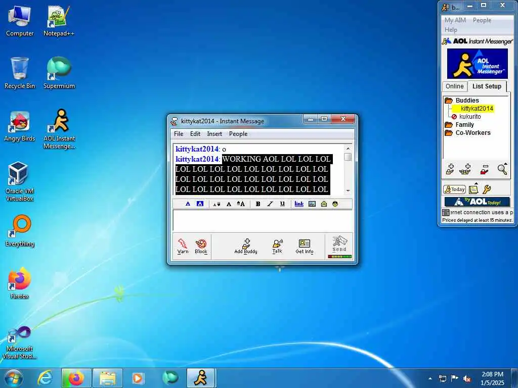Open preferences via the wrench icon
Viewport: 518px width, 388px height.
point(487,189)
